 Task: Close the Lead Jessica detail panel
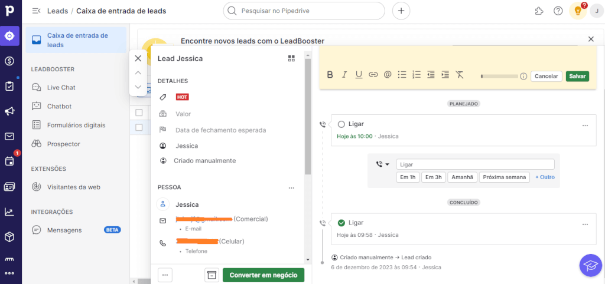pyautogui.click(x=138, y=58)
